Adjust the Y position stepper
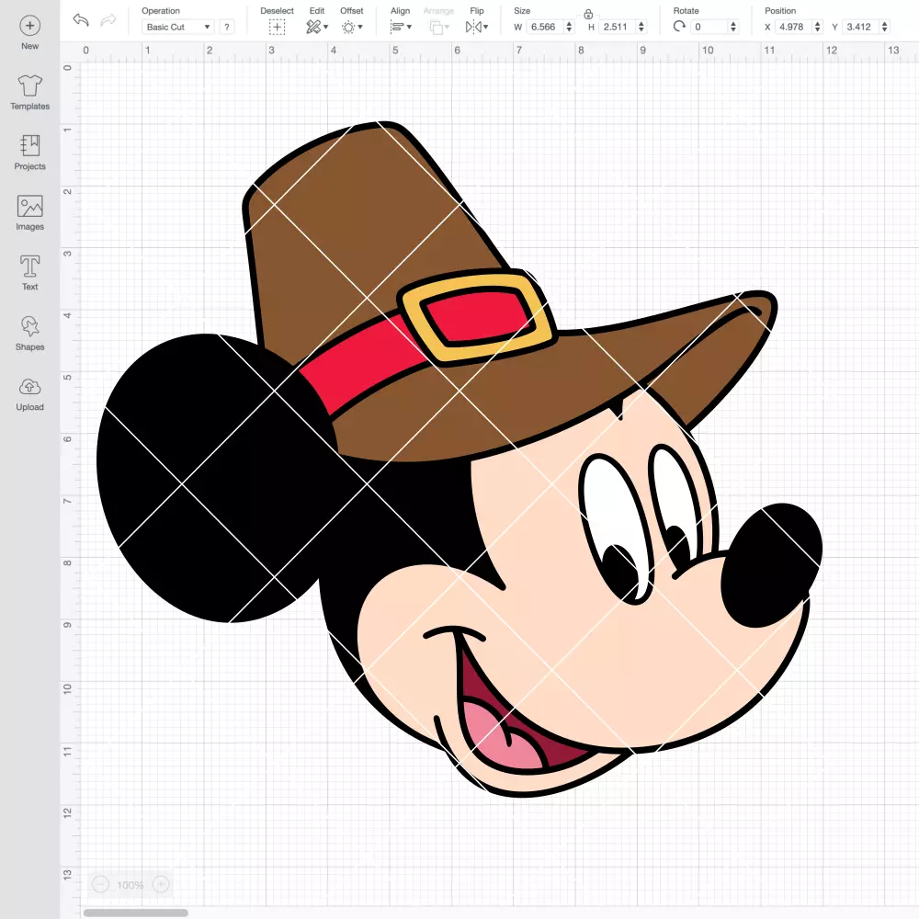 [x=885, y=27]
